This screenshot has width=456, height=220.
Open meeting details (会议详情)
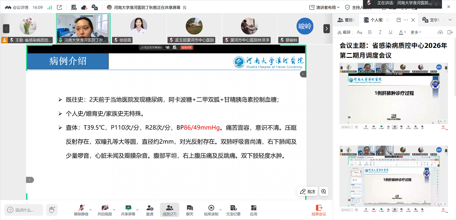click(17, 8)
